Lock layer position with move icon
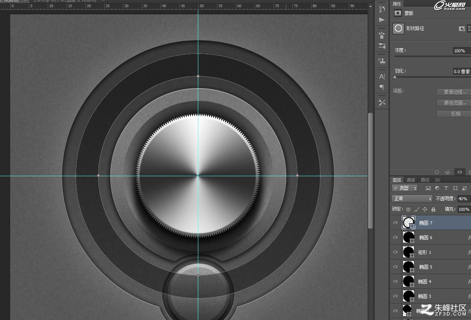Screen dimensions: 471x320 click(x=425, y=209)
